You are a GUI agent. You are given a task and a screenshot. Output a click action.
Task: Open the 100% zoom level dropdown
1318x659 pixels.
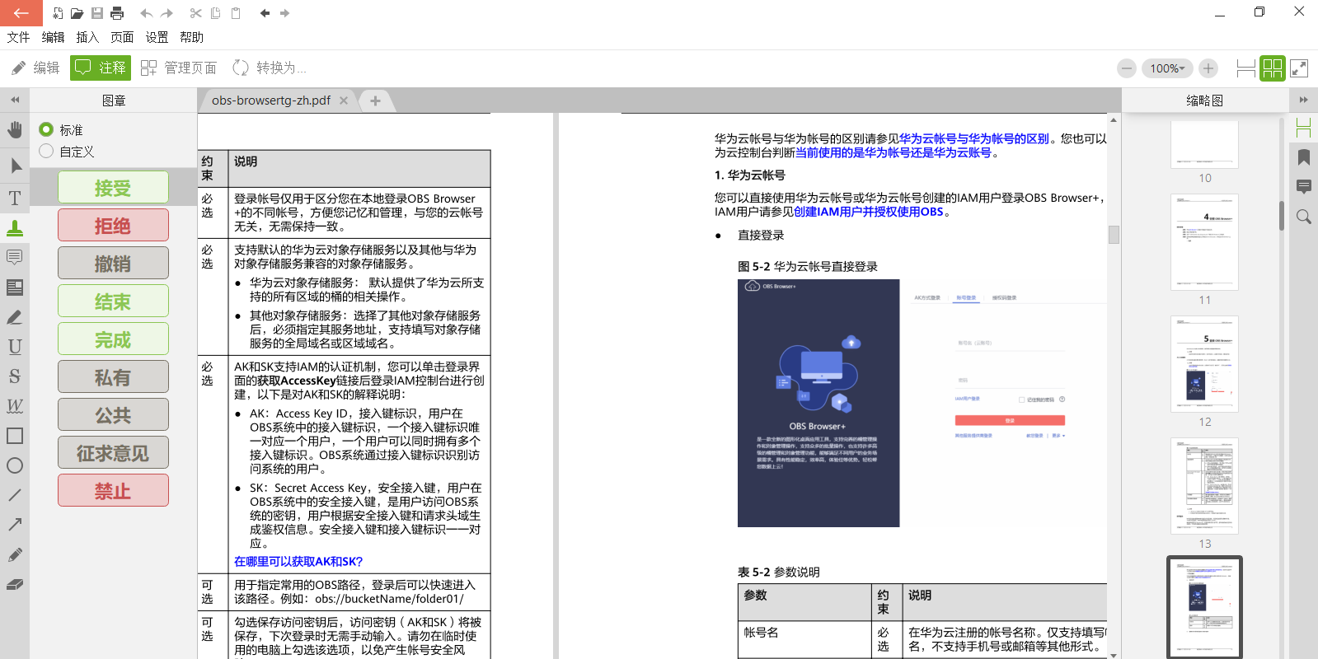pos(1167,68)
